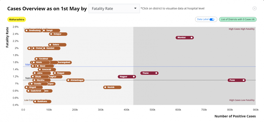Viewport: 264px width, 122px height.
Task: Open List of Districts with 0 Cases
Action: pos(237,19)
